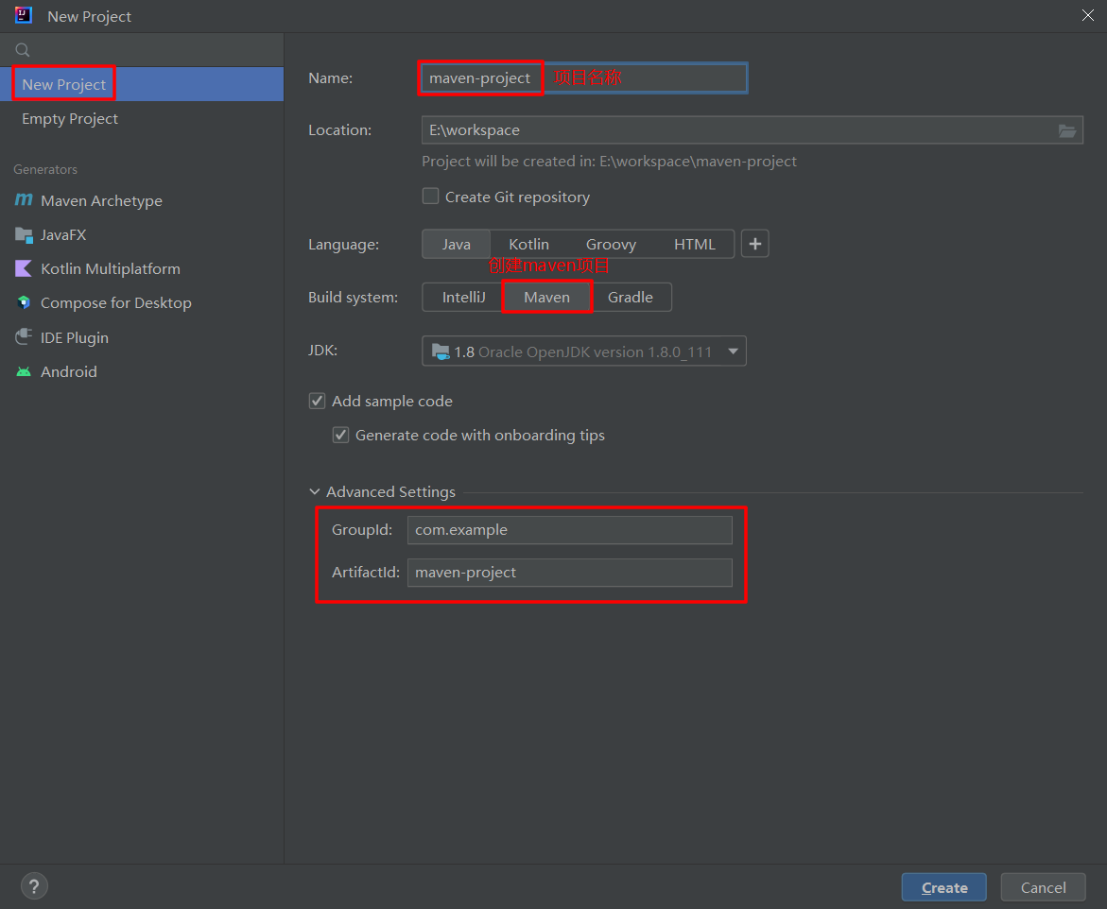1107x909 pixels.
Task: Click the IntelliJ IDEA logo in title bar
Action: pos(24,15)
